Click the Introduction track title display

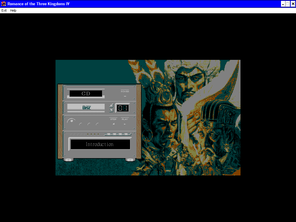[x=100, y=145]
